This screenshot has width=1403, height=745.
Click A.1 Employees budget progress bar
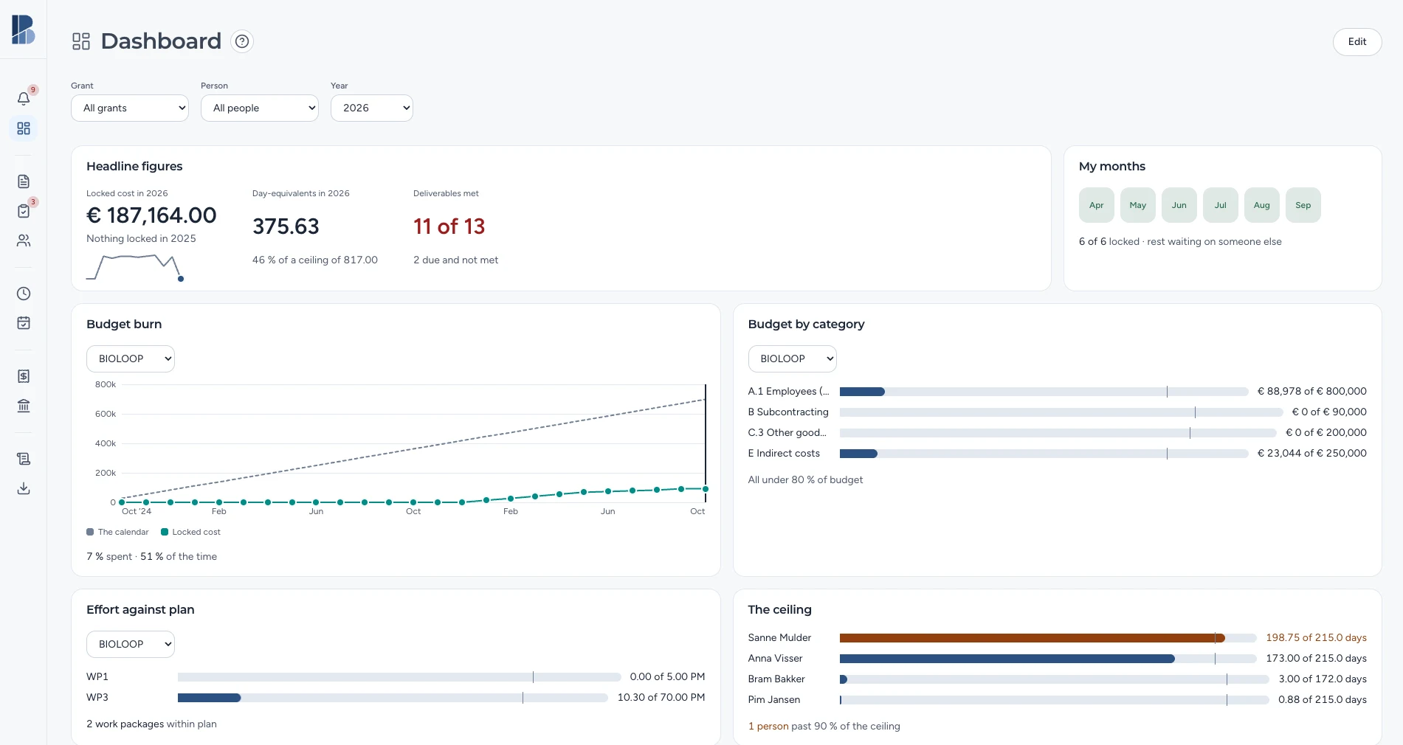(x=1044, y=392)
